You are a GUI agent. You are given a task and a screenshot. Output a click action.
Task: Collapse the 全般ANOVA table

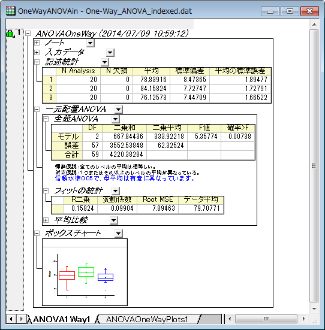[46, 119]
